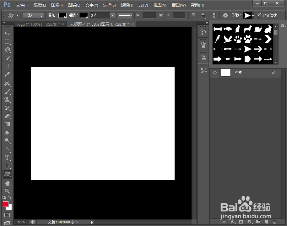
Task: Open the tool mode Shape dropdown
Action: 33,15
